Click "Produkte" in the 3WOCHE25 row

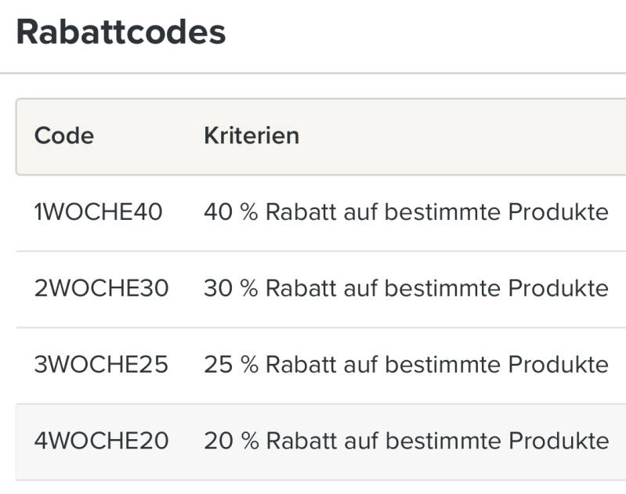click(x=559, y=365)
